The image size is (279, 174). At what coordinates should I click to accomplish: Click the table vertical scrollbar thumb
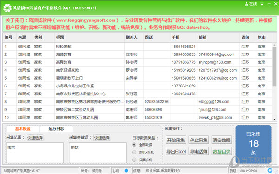[274, 67]
